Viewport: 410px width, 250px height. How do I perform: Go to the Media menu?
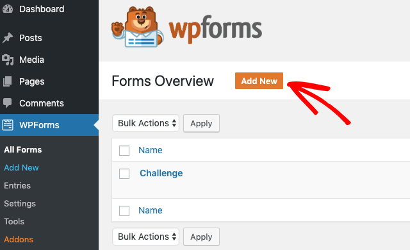(31, 60)
